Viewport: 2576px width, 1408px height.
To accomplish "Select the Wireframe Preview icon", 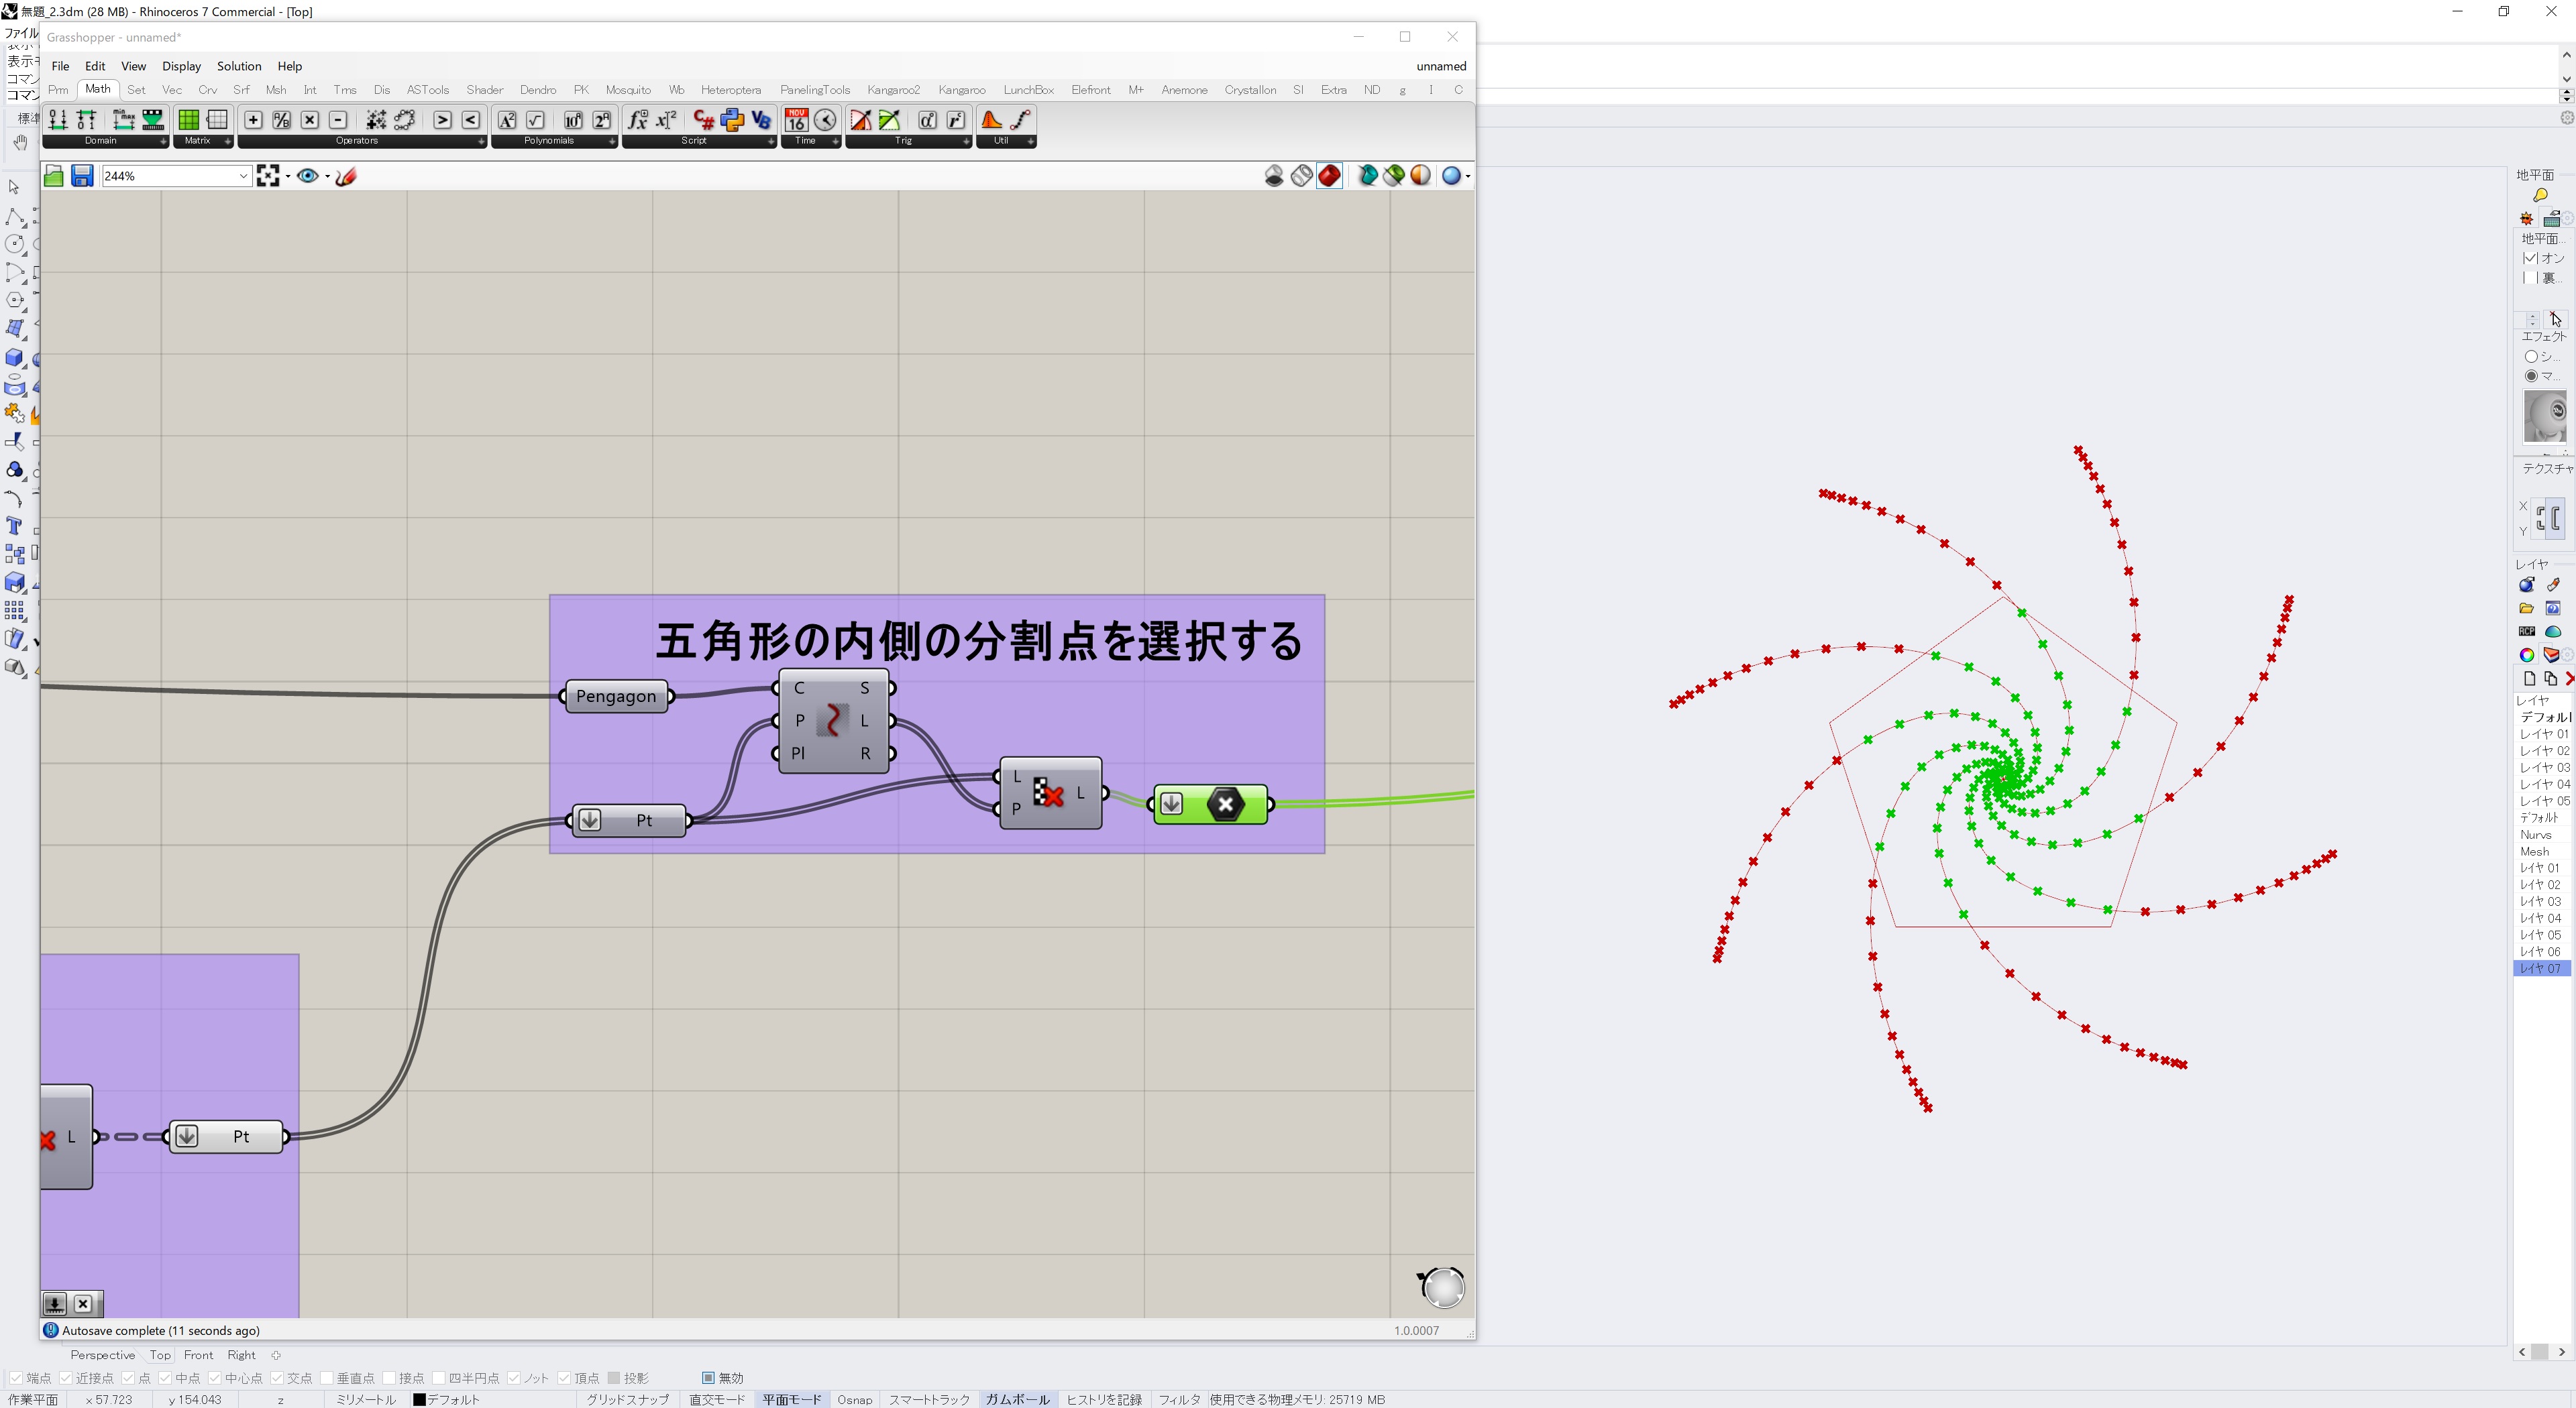I will pos(1301,176).
